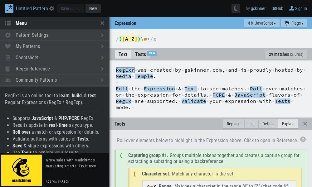
Task: Open the Cheatsheet sidebar icon
Action: coord(8,57)
